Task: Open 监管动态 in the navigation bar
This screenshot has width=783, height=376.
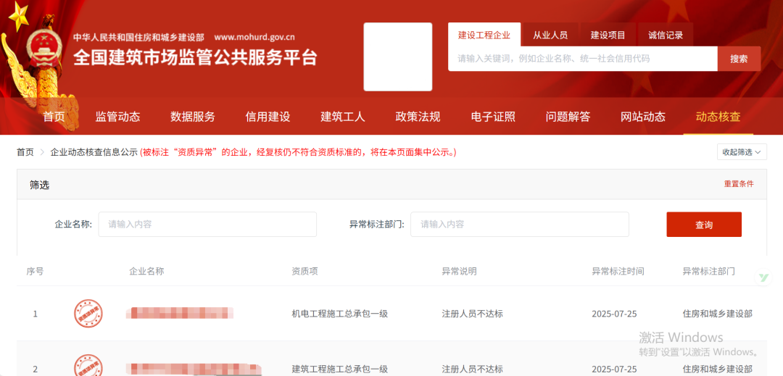Action: [117, 117]
